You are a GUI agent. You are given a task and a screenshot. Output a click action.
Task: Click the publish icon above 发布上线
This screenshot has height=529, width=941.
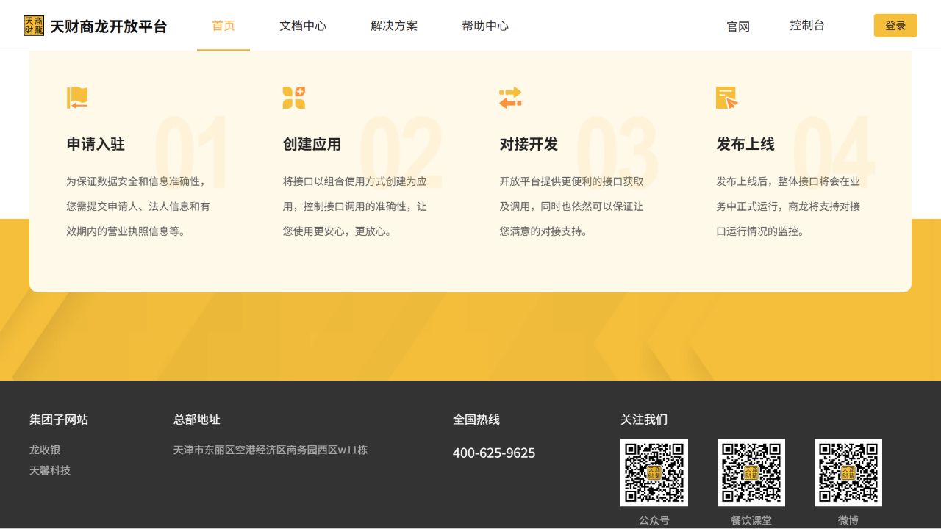click(726, 98)
